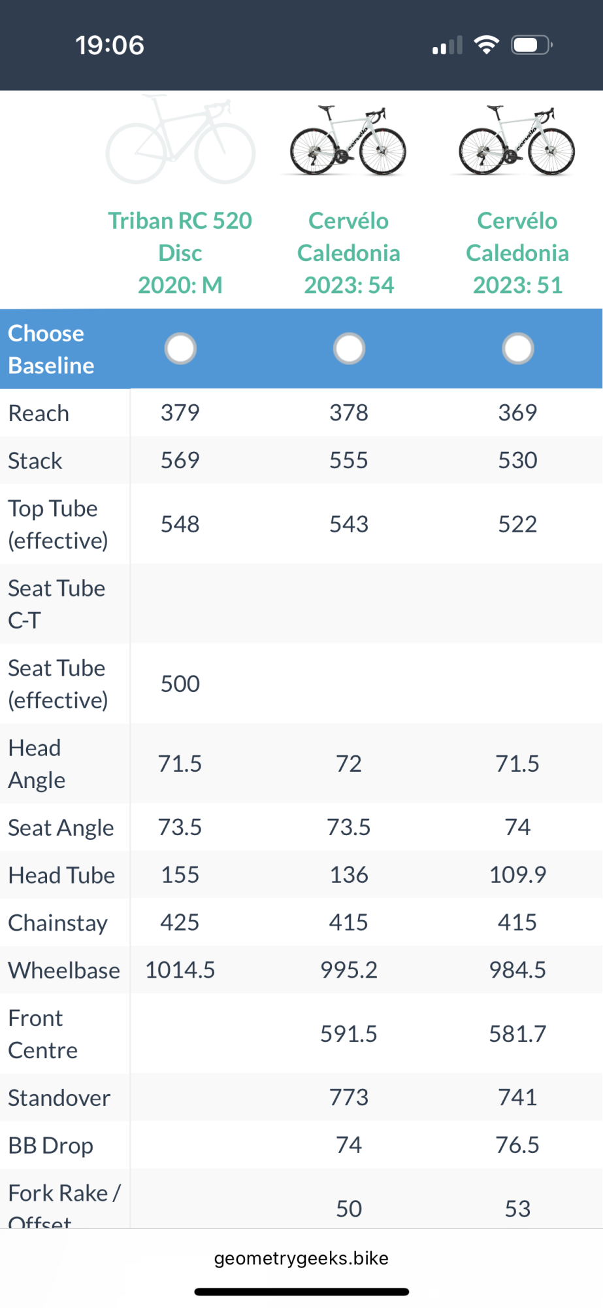Open Cervélo Caledonia 2023: 51 link

click(x=517, y=253)
